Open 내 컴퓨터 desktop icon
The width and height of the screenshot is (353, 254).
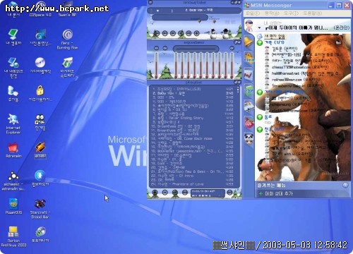(13, 37)
